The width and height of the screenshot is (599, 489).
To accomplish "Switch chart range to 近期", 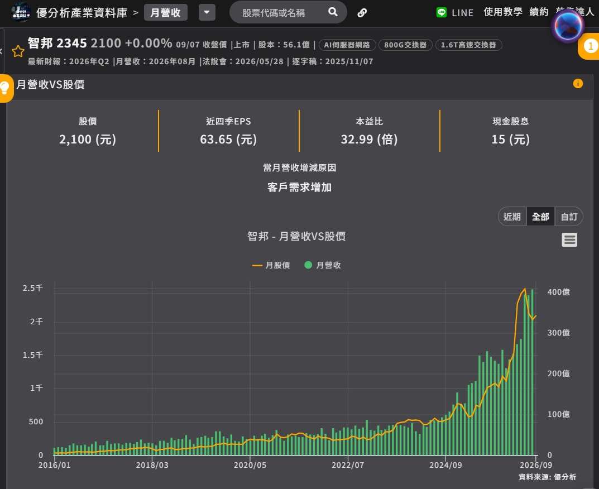I will (x=512, y=217).
